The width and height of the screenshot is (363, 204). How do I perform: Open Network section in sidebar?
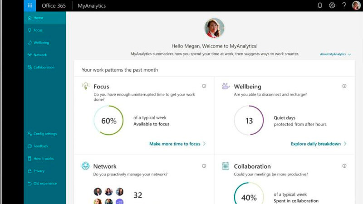40,55
